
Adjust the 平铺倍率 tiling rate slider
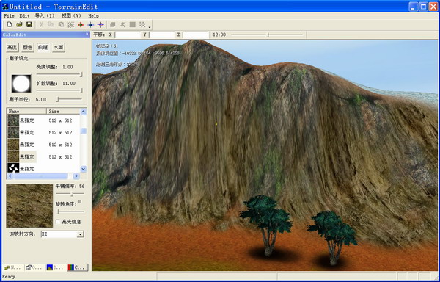click(70, 194)
